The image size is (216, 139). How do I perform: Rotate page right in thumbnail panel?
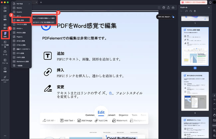point(191,11)
